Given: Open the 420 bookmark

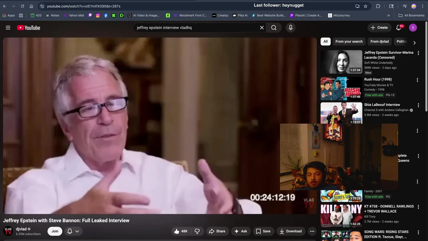Looking at the screenshot, I should pyautogui.click(x=36, y=15).
